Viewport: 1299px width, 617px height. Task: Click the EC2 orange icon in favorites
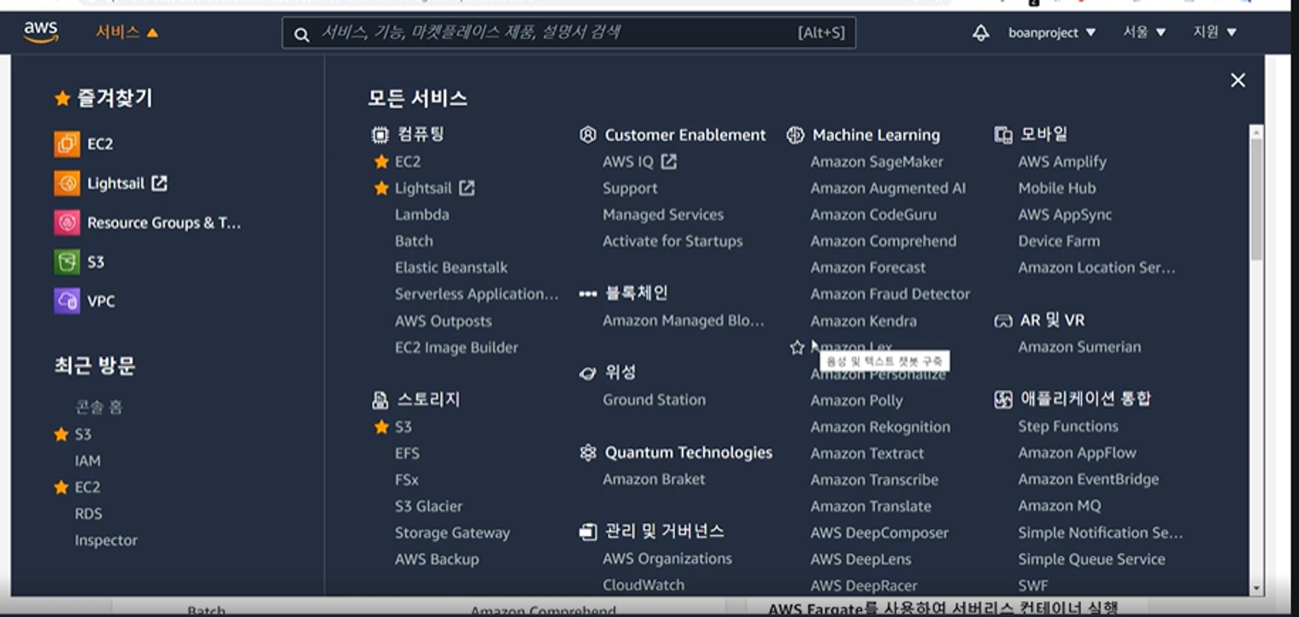(67, 144)
